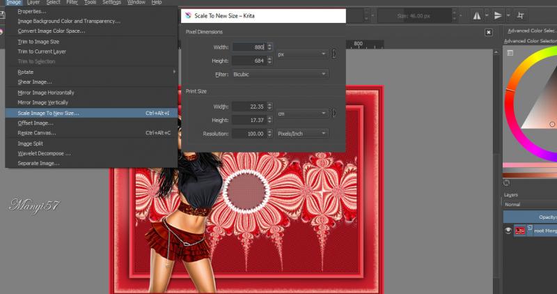
Task: Click the layer inherit alpha icon
Action: 531,228
